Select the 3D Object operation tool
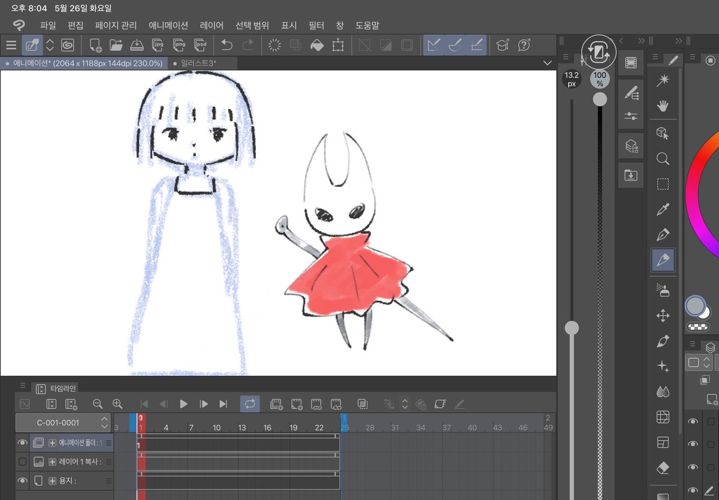Image resolution: width=719 pixels, height=500 pixels. pyautogui.click(x=663, y=133)
